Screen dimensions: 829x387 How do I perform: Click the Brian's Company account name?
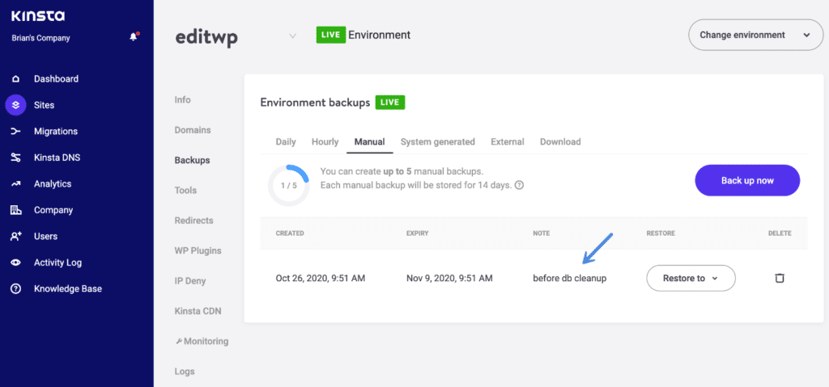40,38
